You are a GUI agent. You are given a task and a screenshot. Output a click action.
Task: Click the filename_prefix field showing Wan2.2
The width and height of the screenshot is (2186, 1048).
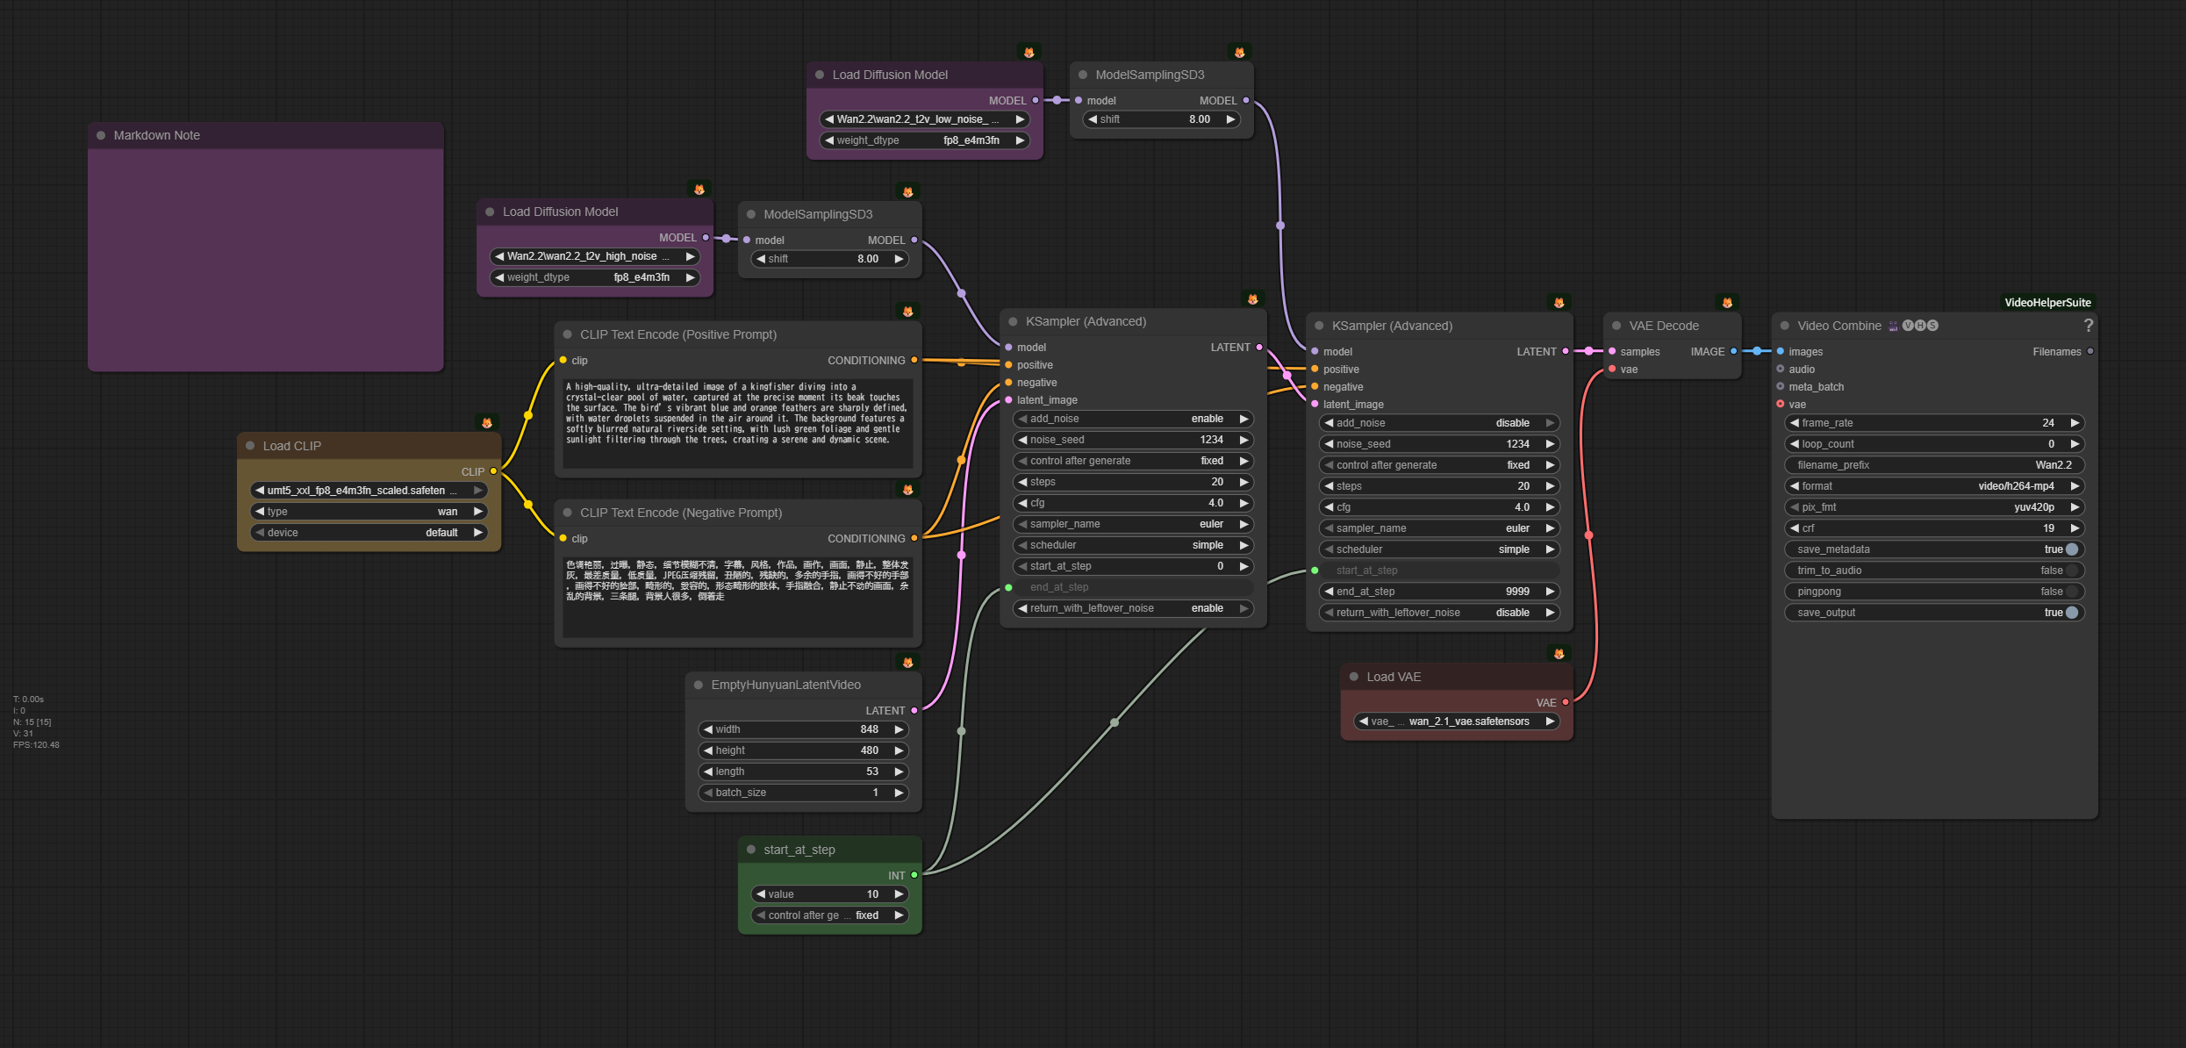1934,465
